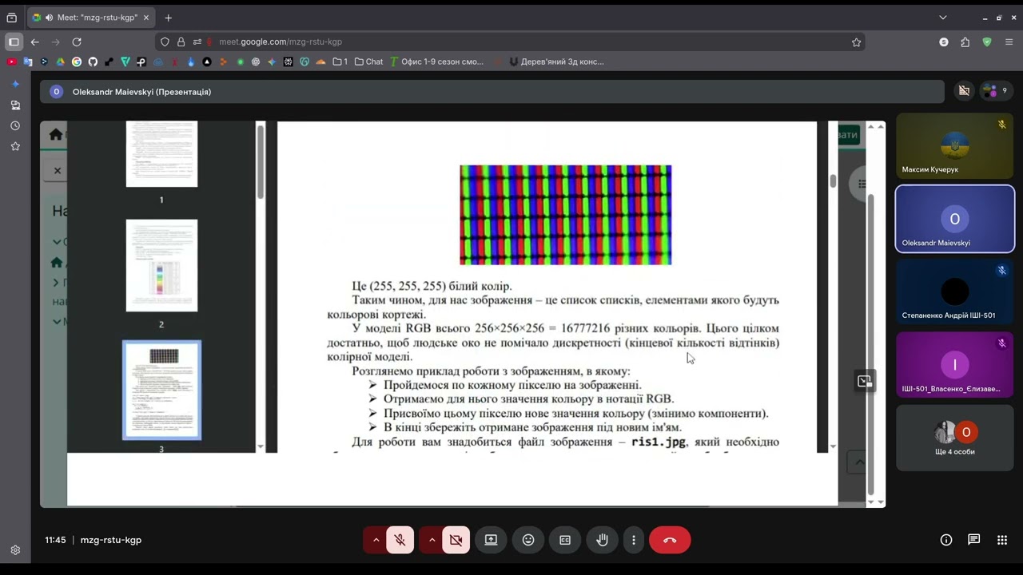Go back to the previous page
This screenshot has width=1023, height=575.
click(34, 42)
